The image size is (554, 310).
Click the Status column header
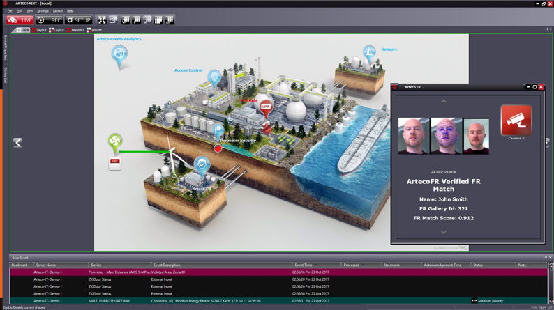(493, 265)
